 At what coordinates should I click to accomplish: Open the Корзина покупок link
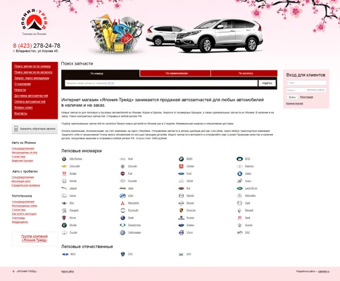coord(294,103)
